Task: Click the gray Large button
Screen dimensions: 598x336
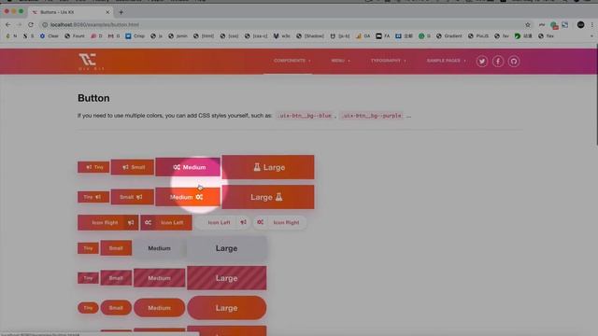Action: point(226,248)
